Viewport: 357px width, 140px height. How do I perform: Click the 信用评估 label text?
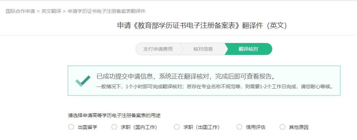click(x=255, y=127)
